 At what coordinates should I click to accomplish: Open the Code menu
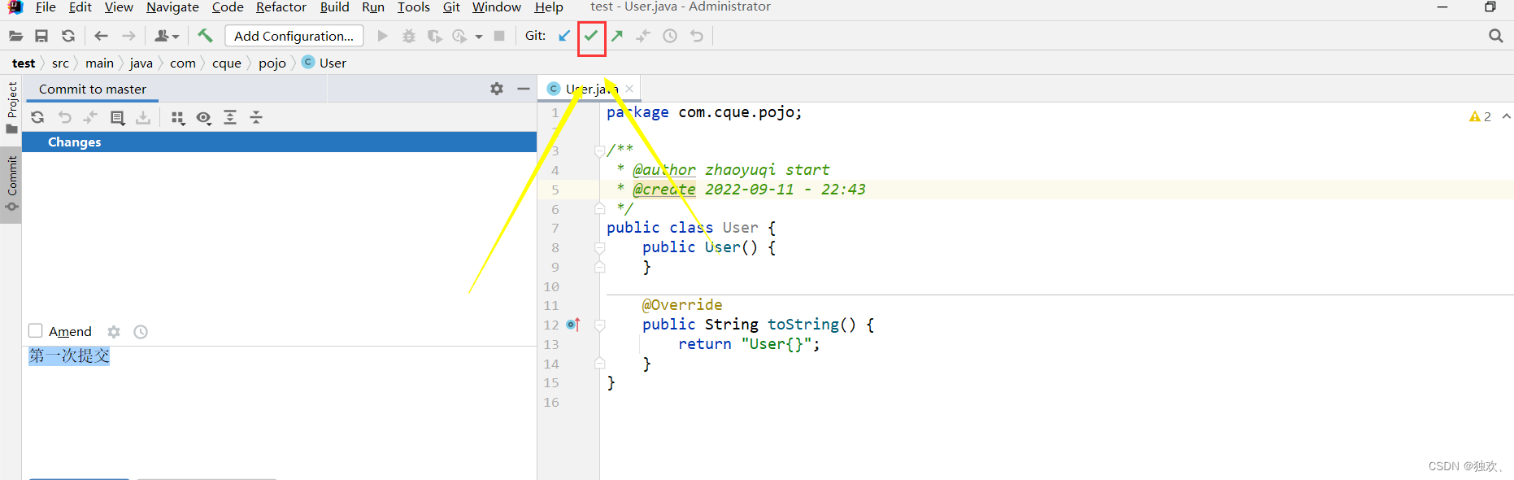pyautogui.click(x=228, y=7)
